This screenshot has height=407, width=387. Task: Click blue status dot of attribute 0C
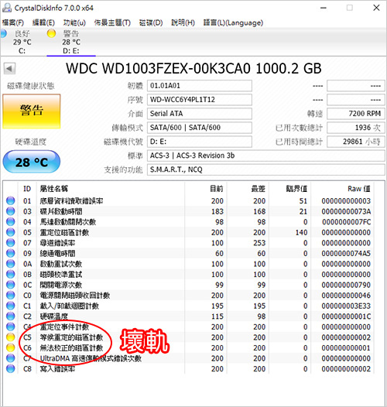(10, 285)
